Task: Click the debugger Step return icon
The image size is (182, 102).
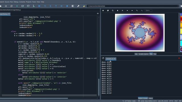Action: click(56, 6)
